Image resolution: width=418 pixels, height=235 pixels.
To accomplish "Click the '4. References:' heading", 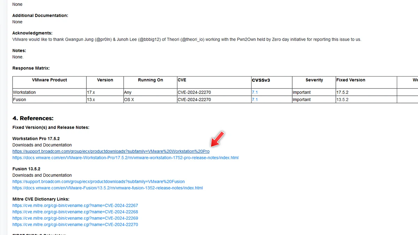I will (33, 118).
